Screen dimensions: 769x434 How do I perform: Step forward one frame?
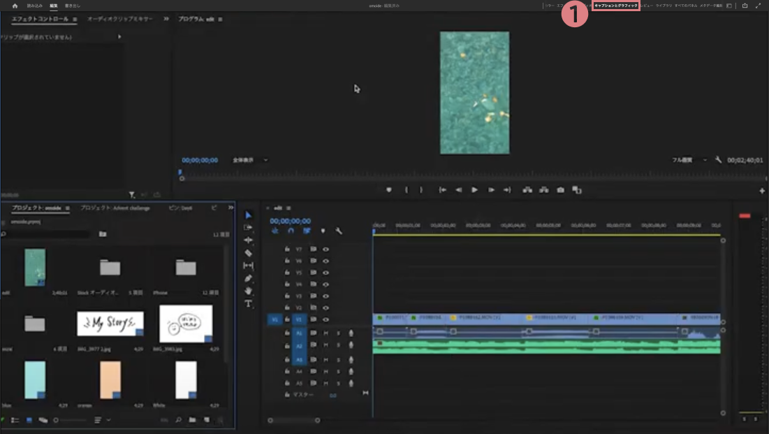coord(491,190)
